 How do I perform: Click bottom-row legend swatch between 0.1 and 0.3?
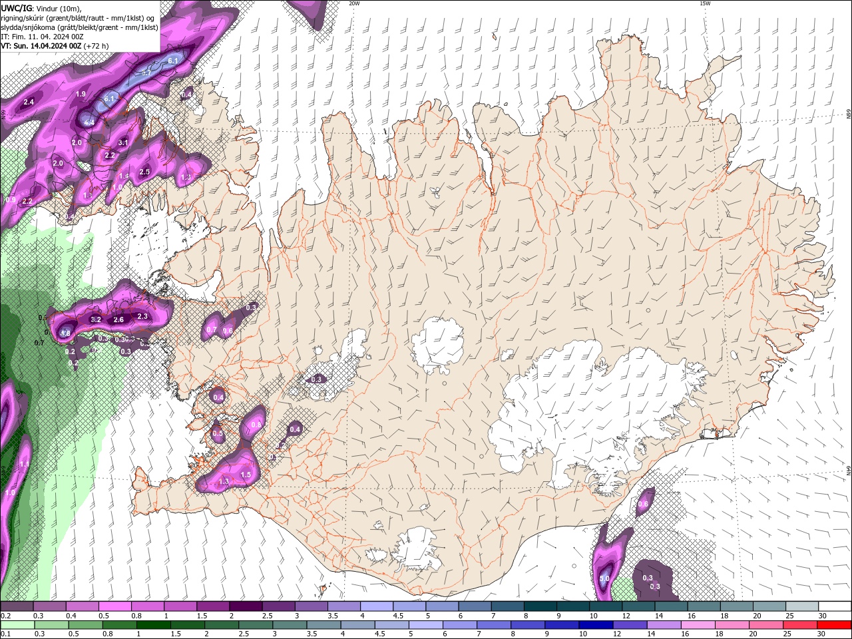pyautogui.click(x=17, y=625)
